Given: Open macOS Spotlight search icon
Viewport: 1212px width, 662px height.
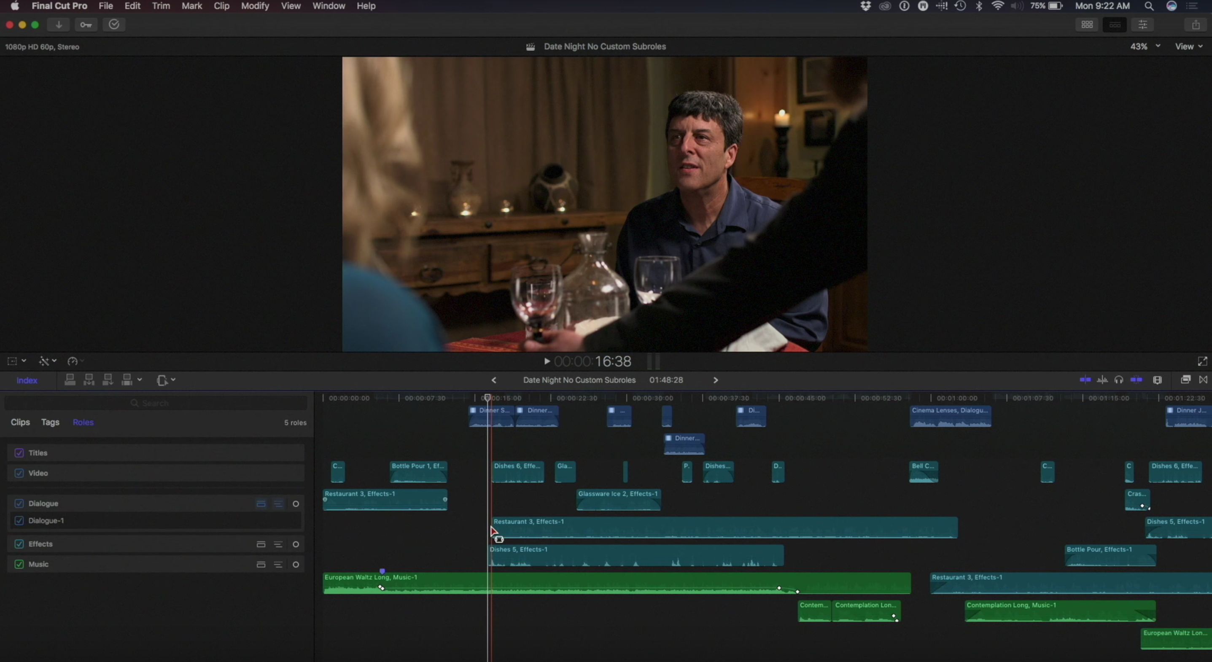Looking at the screenshot, I should 1148,5.
